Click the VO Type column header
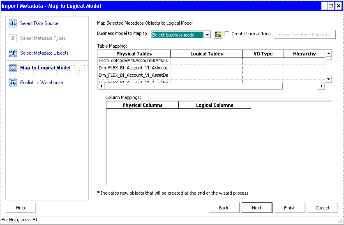 [263, 54]
